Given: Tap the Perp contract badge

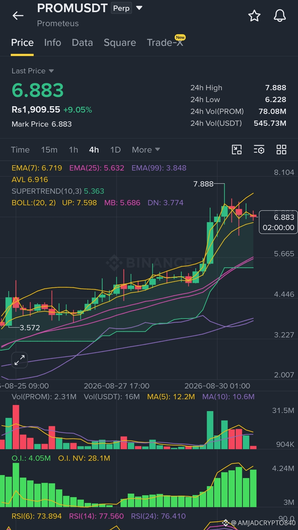Looking at the screenshot, I should (121, 8).
